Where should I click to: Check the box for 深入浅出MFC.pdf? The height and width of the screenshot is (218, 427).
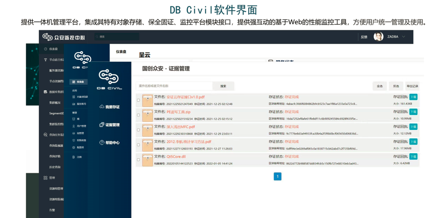pyautogui.click(x=138, y=130)
